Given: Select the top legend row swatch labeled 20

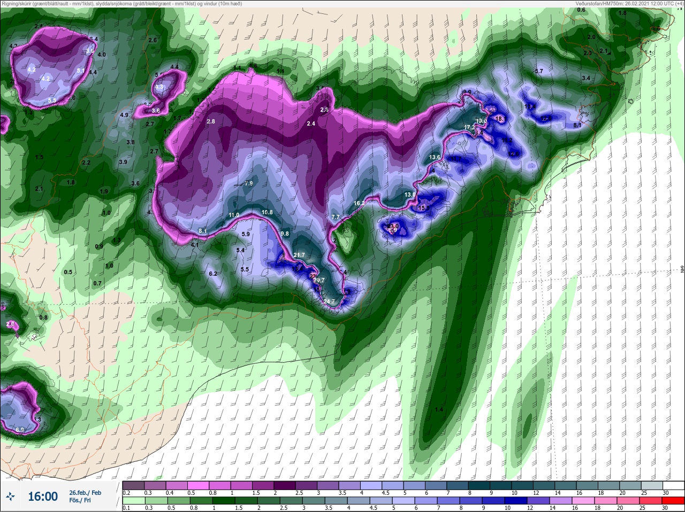Looking at the screenshot, I should 629,485.
